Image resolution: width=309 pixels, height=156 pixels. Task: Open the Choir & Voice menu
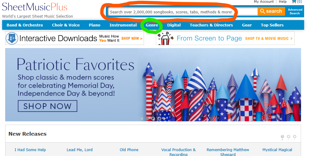coord(66,25)
